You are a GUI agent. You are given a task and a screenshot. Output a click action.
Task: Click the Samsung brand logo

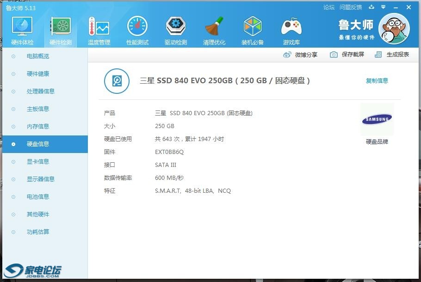[x=377, y=119]
